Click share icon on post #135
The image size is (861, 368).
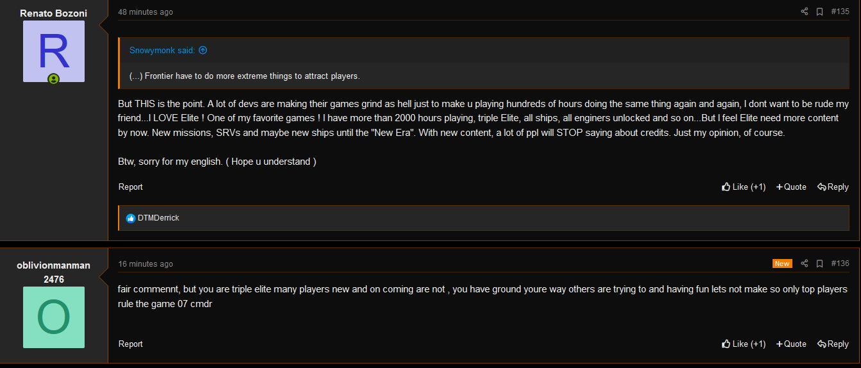pyautogui.click(x=805, y=12)
